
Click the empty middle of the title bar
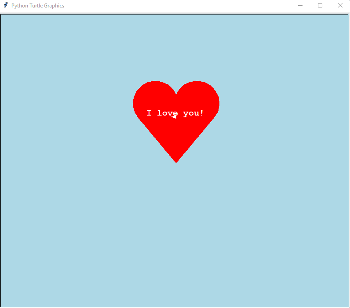176,6
